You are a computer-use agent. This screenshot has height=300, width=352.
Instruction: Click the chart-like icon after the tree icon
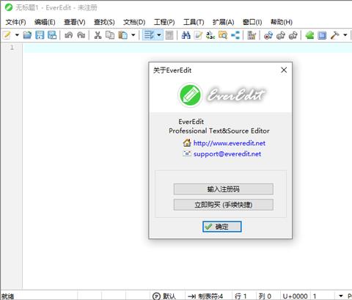(x=252, y=35)
